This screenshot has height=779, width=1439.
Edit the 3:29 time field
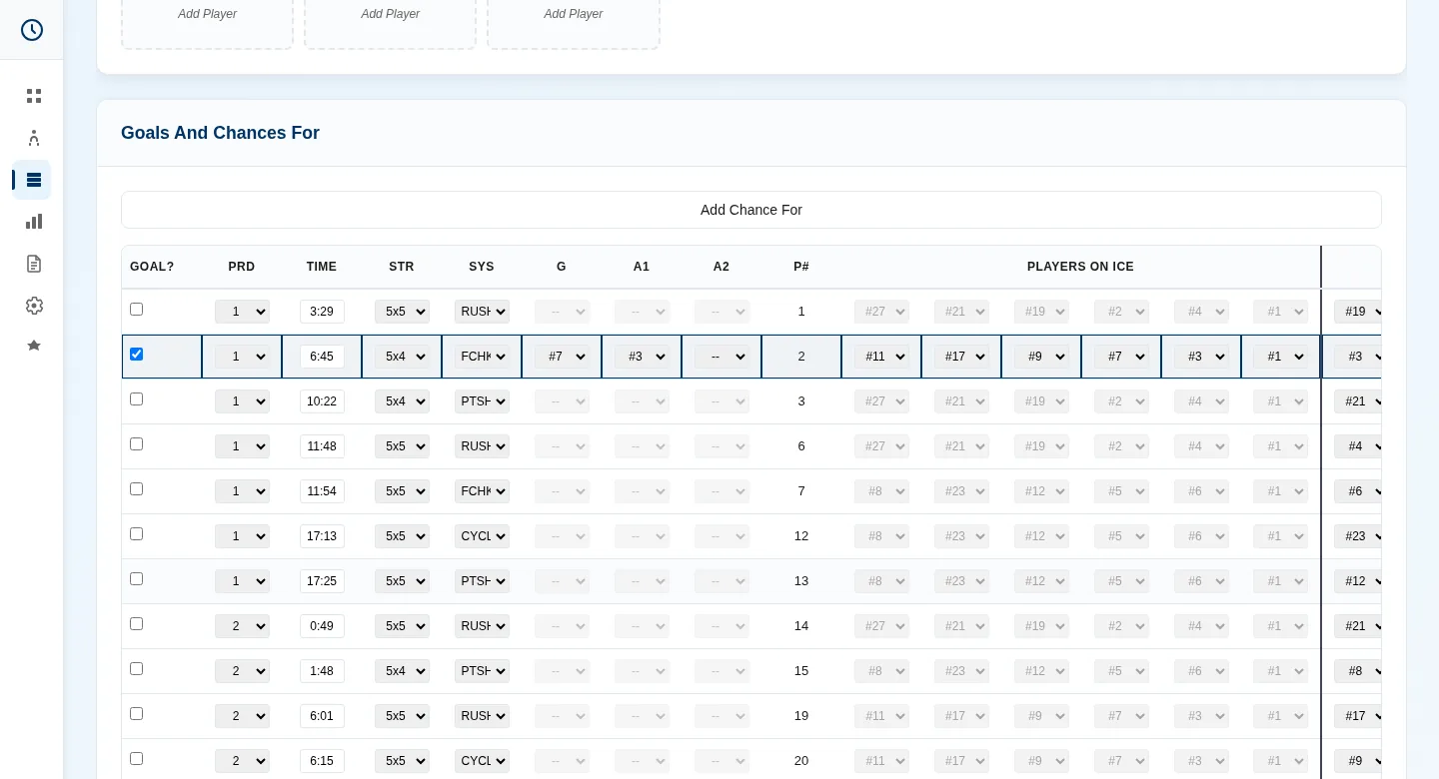click(x=322, y=312)
